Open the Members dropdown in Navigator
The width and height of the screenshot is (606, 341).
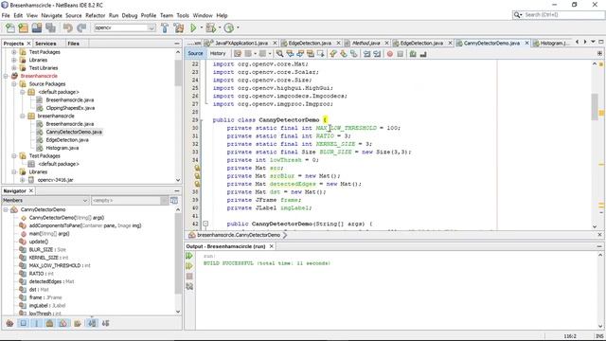pos(45,200)
